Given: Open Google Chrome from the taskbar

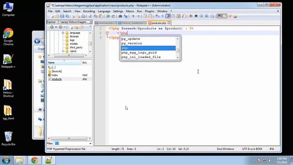Looking at the screenshot, I should (34, 160).
